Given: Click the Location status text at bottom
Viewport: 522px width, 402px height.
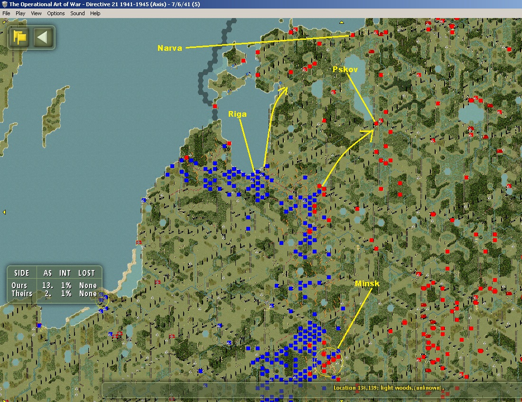Looking at the screenshot, I should pos(388,388).
